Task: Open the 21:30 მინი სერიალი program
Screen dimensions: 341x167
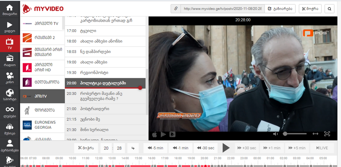Action: 105,130
